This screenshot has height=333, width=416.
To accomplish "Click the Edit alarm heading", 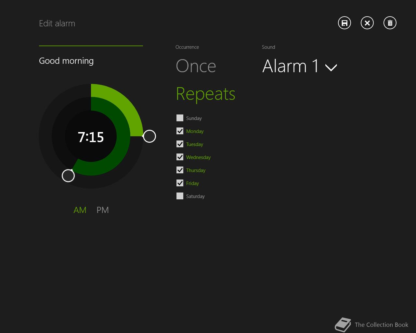I will [x=57, y=23].
